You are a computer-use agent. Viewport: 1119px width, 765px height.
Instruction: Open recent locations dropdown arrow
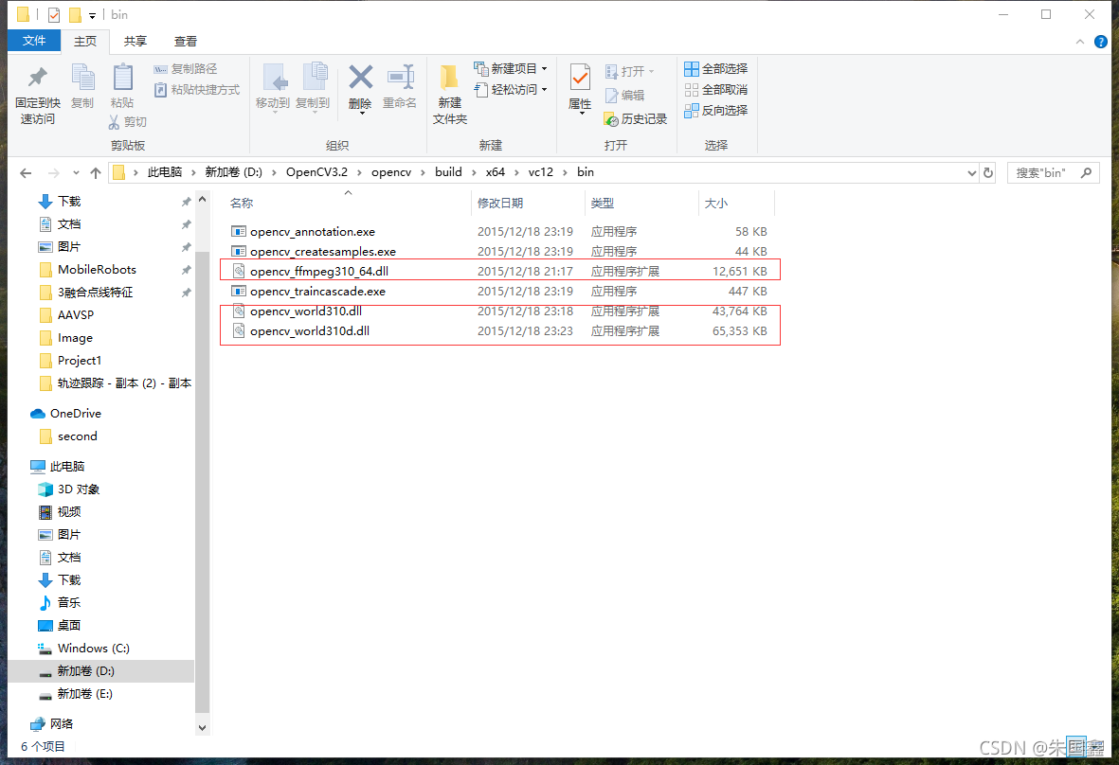point(77,172)
